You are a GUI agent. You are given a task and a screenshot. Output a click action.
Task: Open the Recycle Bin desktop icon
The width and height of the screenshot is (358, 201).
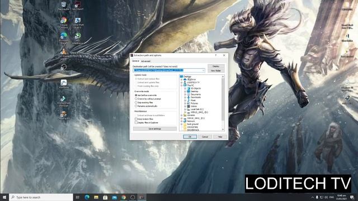(x=64, y=5)
